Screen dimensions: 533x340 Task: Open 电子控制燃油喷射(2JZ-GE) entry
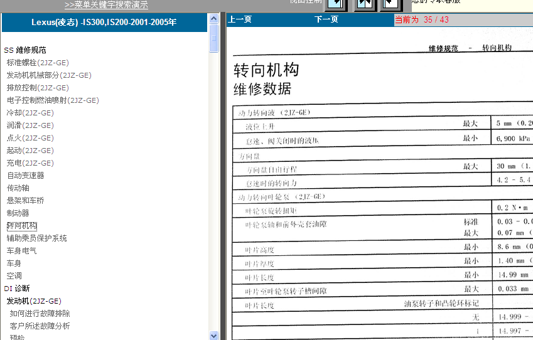click(x=53, y=100)
